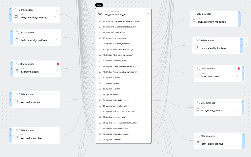This screenshot has height=157, width=251.
Task: Select step 37 Update dwh_calendly_meetings
Action: click(x=118, y=49)
